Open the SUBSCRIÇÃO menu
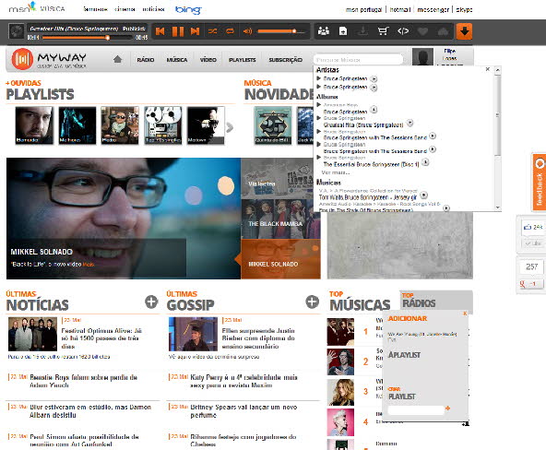The width and height of the screenshot is (546, 450). (286, 60)
